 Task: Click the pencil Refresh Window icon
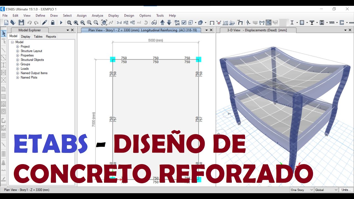coord(45,23)
